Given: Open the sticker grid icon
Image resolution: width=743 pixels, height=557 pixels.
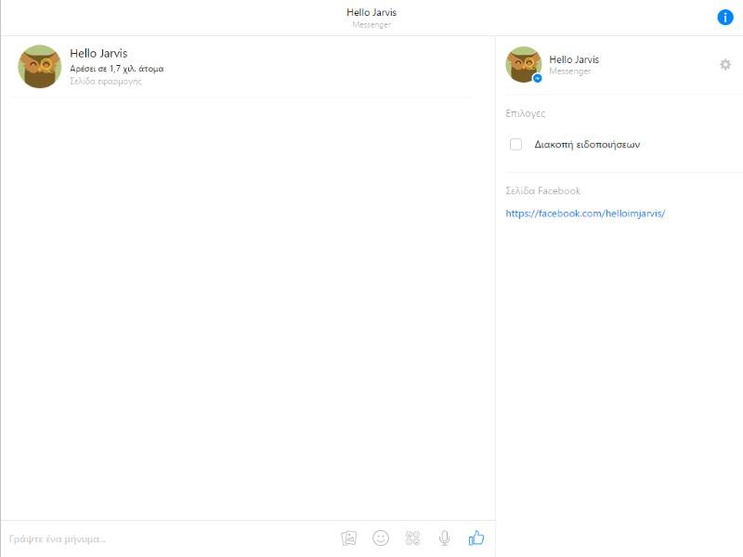Looking at the screenshot, I should click(412, 538).
